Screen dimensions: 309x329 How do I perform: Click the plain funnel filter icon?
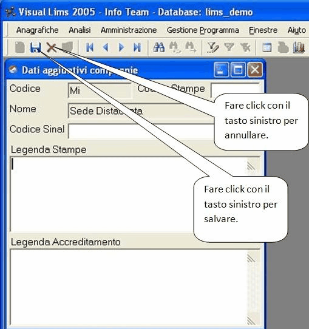pos(229,47)
